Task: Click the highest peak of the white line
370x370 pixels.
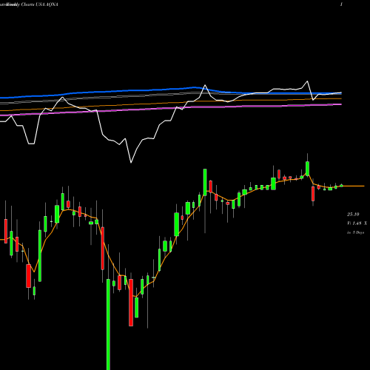Action: coord(307,81)
